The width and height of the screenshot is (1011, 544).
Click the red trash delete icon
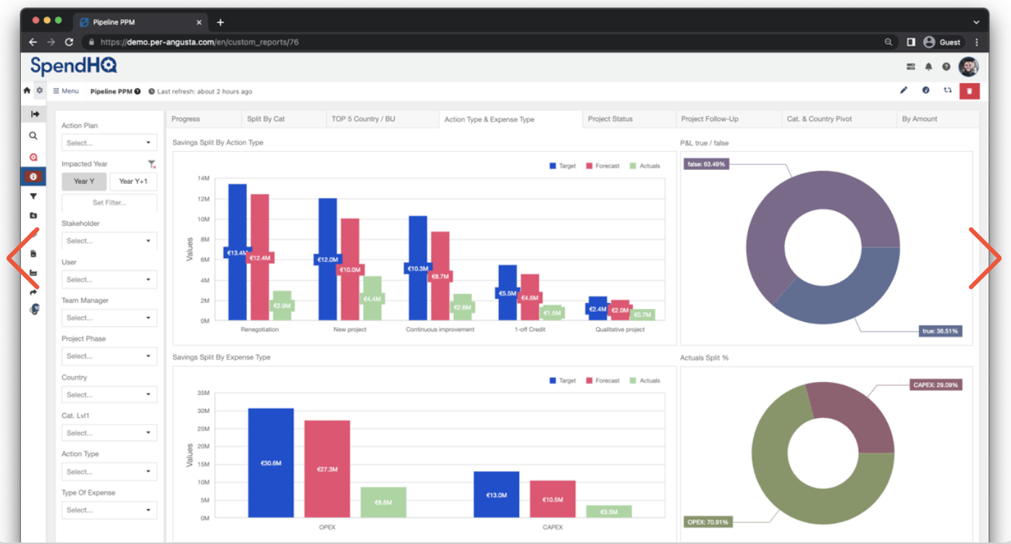[969, 90]
